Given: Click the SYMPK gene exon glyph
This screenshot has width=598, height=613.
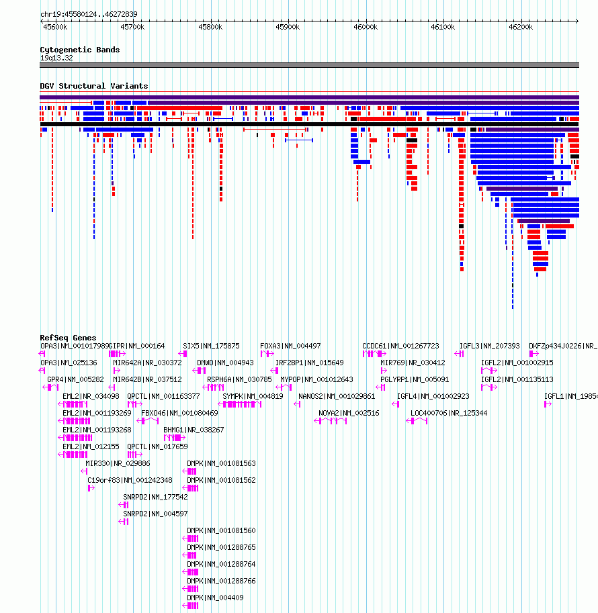Looking at the screenshot, I should point(239,404).
